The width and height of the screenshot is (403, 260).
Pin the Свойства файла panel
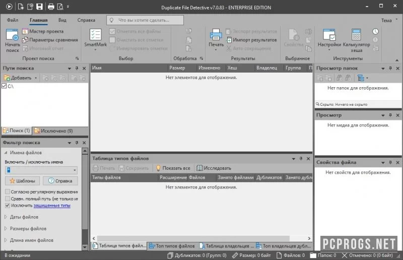point(390,162)
